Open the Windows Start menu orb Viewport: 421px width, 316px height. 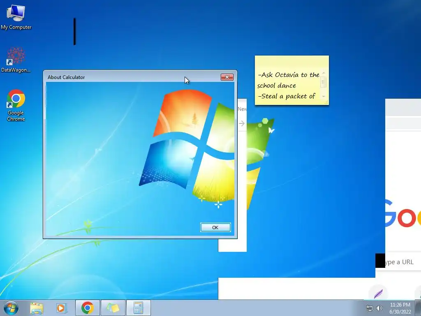[11, 308]
